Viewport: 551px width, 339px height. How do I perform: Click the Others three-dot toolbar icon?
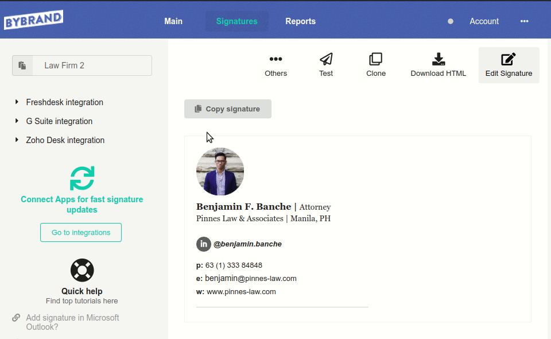click(276, 59)
